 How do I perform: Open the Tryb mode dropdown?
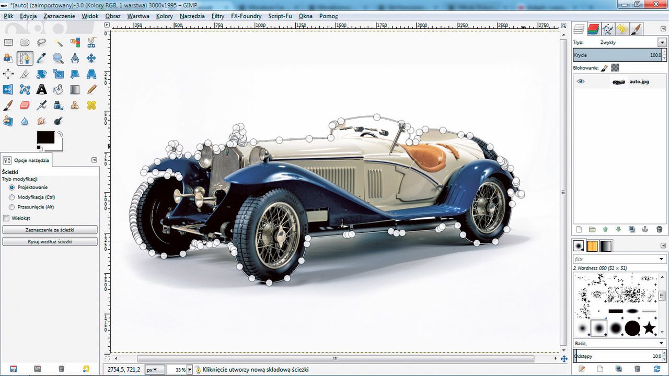662,42
